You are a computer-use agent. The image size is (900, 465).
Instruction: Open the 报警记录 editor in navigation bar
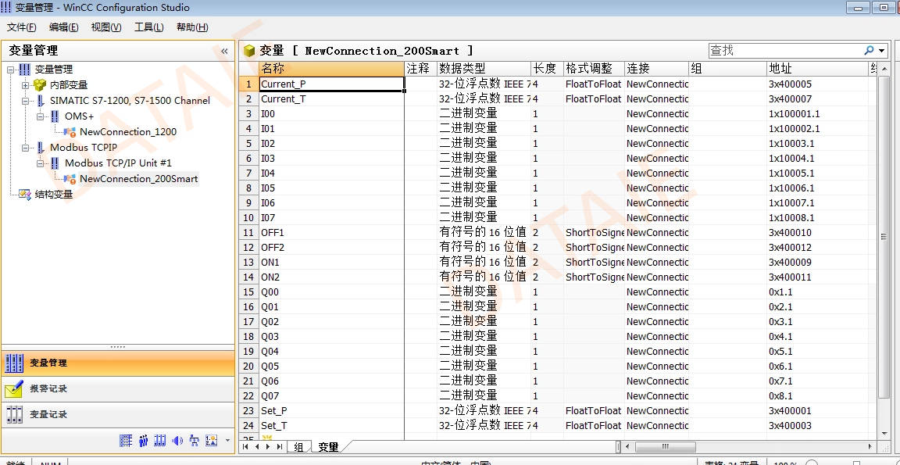[x=118, y=388]
